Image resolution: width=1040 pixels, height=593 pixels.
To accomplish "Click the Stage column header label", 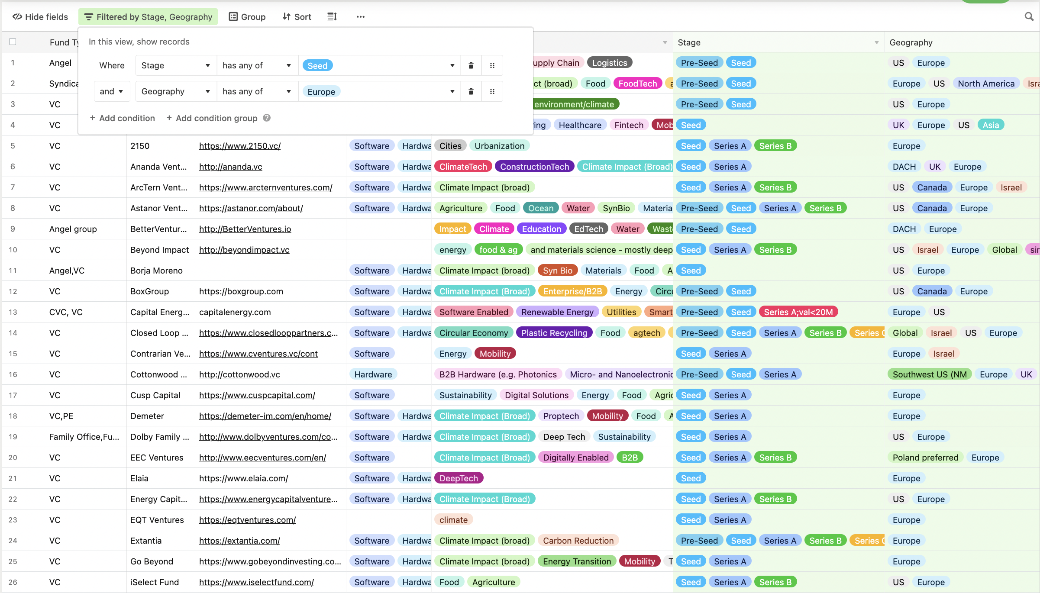I will coord(689,42).
